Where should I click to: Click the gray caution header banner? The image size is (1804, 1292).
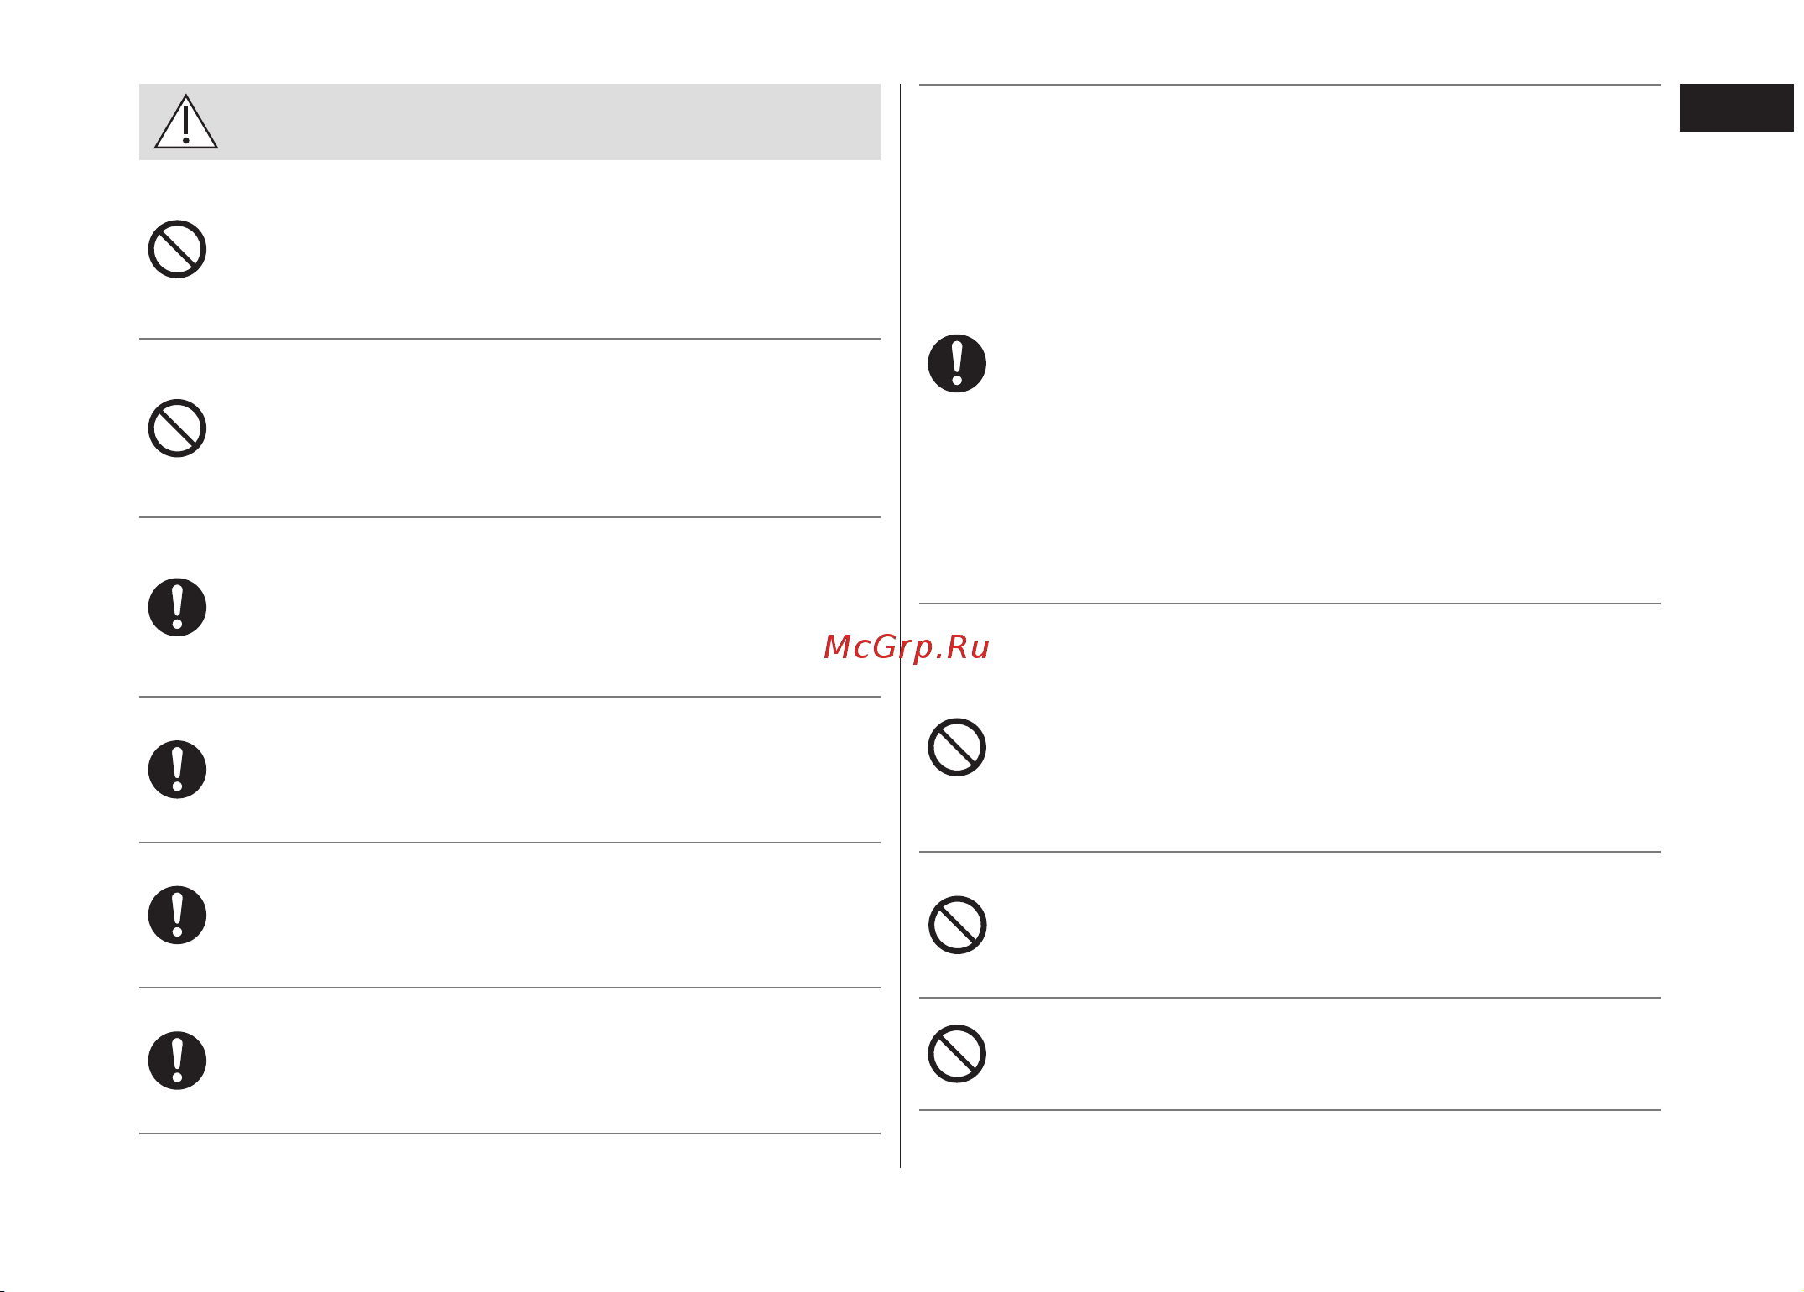(x=510, y=122)
